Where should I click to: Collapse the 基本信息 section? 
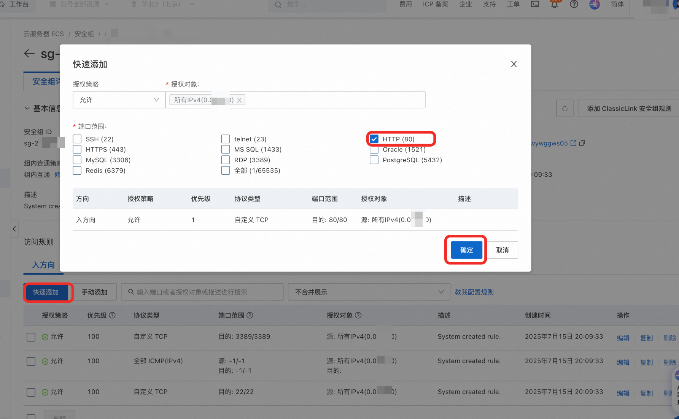click(27, 109)
